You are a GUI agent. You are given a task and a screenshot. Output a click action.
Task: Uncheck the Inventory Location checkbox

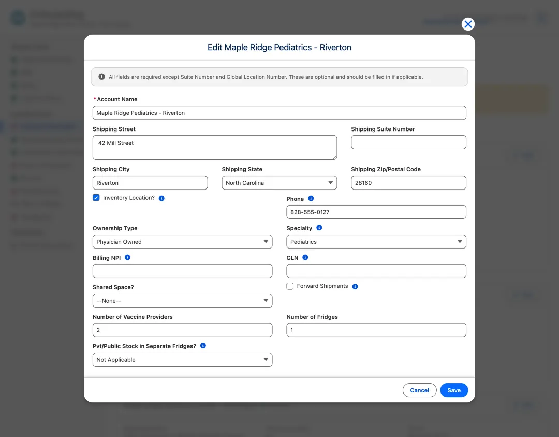(x=96, y=198)
